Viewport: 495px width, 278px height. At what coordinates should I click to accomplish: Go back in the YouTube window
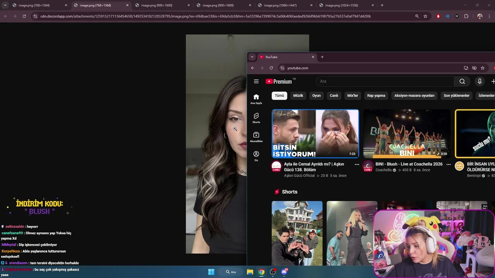click(x=253, y=68)
